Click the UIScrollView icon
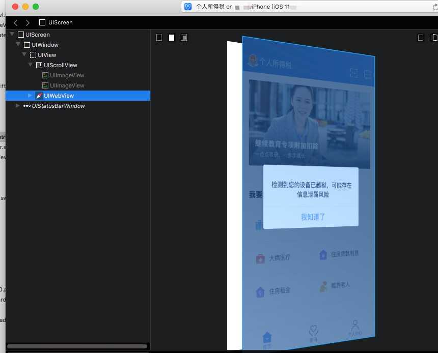 39,65
